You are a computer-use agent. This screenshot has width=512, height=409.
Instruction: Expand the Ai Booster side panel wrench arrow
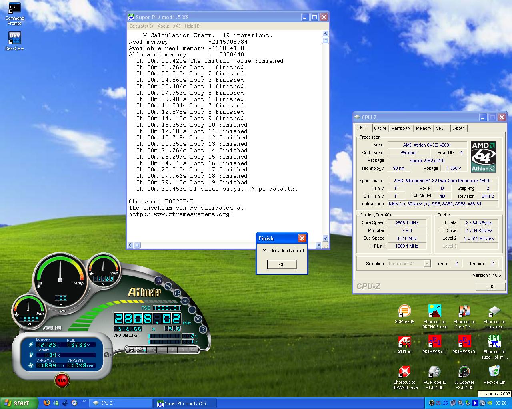click(x=107, y=355)
